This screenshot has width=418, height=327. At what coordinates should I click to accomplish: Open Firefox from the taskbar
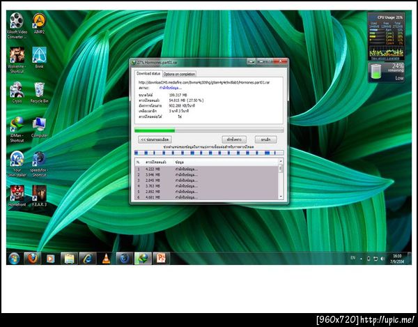[x=33, y=259]
